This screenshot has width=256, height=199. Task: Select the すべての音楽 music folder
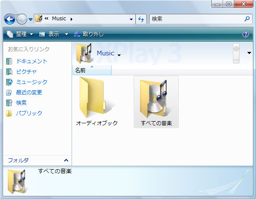[x=156, y=102]
